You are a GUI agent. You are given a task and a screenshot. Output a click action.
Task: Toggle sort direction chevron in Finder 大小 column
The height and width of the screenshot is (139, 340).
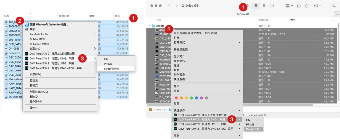point(333,20)
